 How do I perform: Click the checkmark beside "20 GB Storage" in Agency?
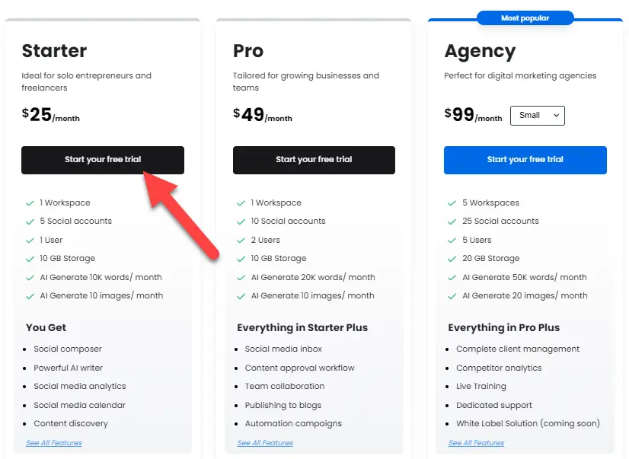coord(452,258)
